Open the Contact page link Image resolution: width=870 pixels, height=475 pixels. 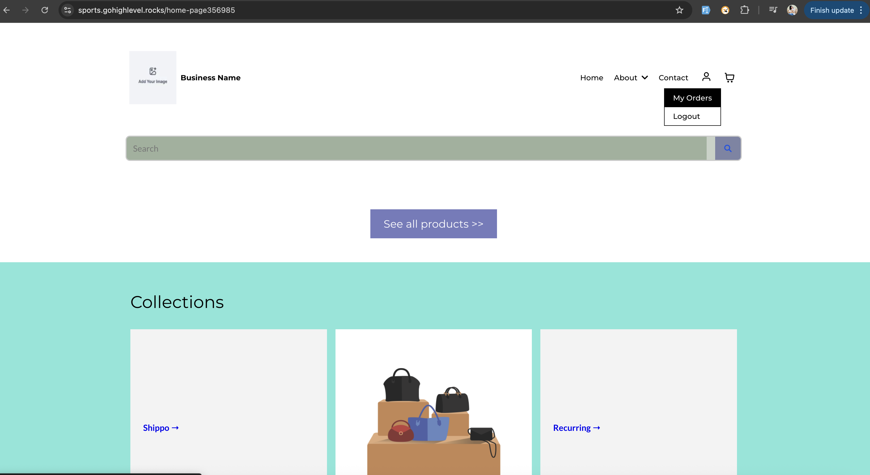[673, 78]
